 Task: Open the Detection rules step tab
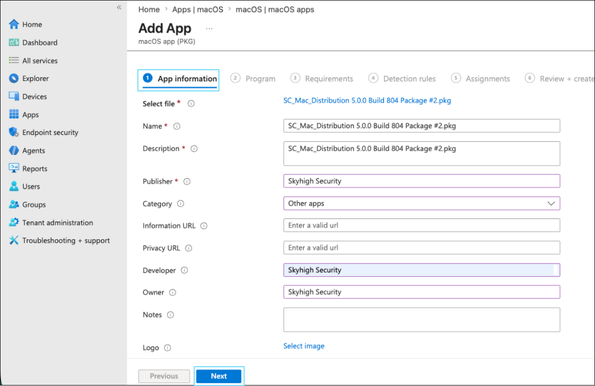pos(402,79)
